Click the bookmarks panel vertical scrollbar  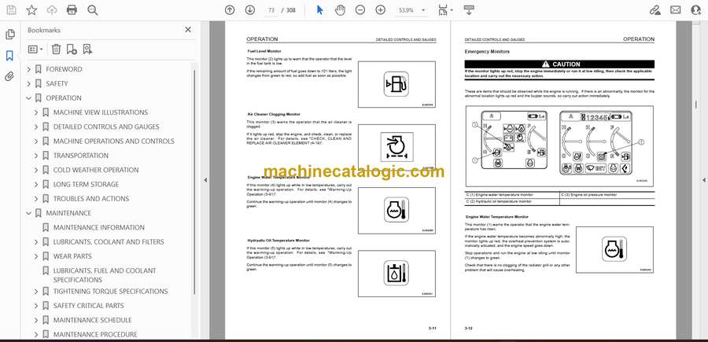coord(194,181)
